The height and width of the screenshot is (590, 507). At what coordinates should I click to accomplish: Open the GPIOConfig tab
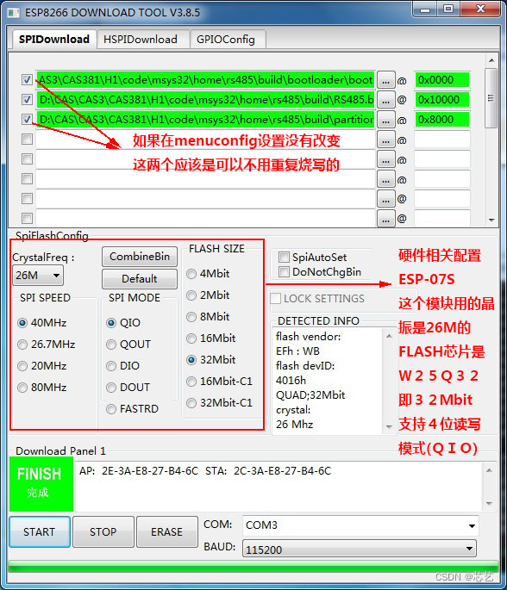[226, 40]
